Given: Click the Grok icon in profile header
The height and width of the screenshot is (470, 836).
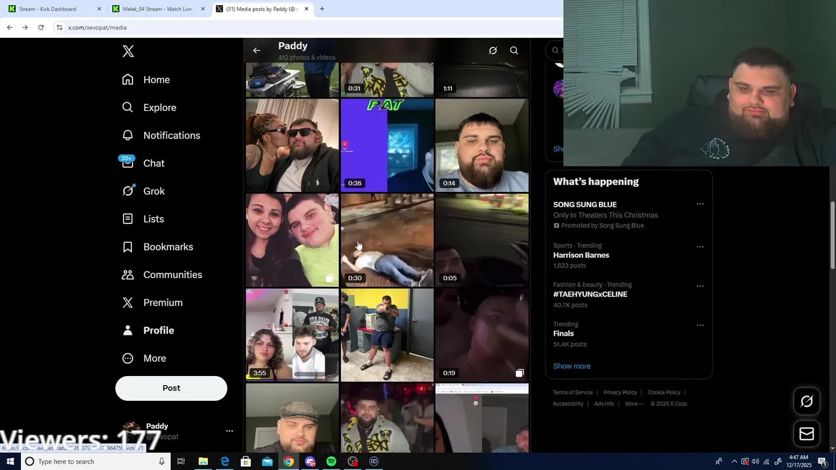Looking at the screenshot, I should coord(493,50).
